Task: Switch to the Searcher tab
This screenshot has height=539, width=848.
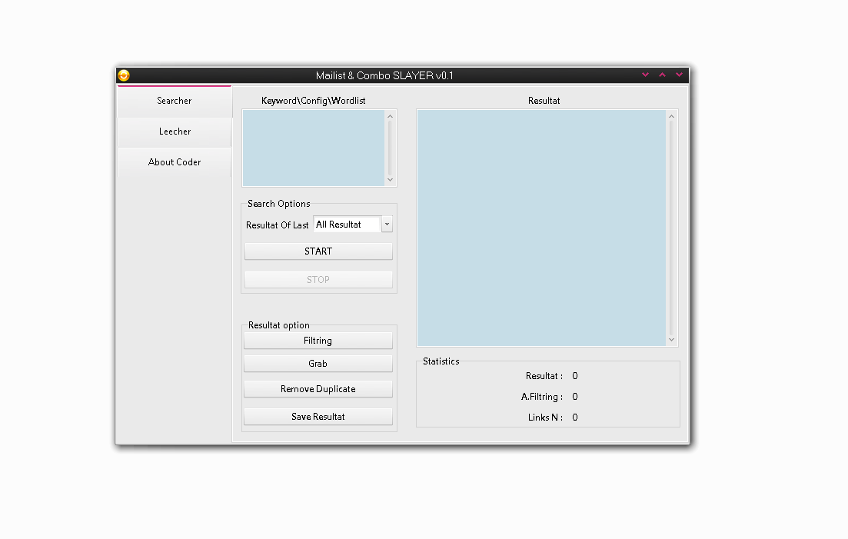Action: tap(175, 101)
